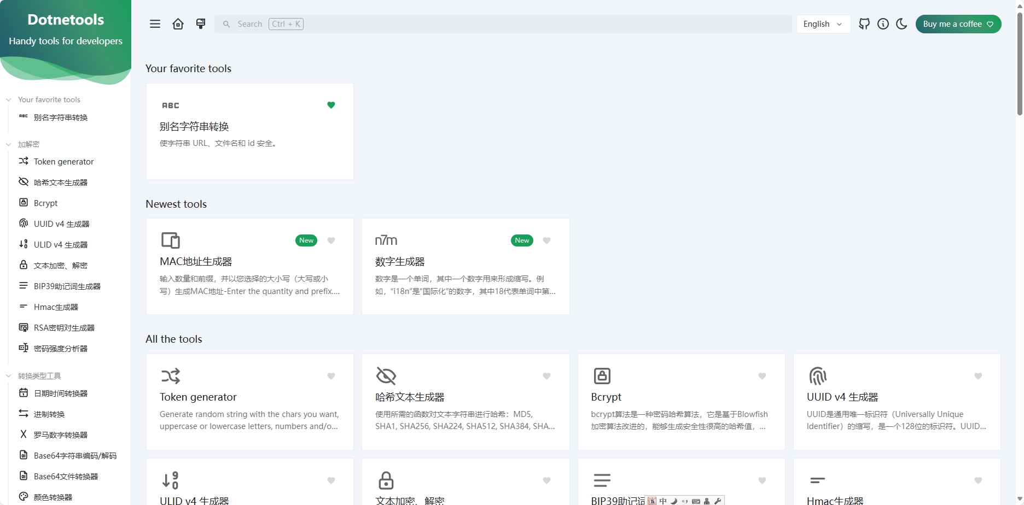Collapse the Your favorite tools sidebar section
The image size is (1024, 505).
point(44,99)
